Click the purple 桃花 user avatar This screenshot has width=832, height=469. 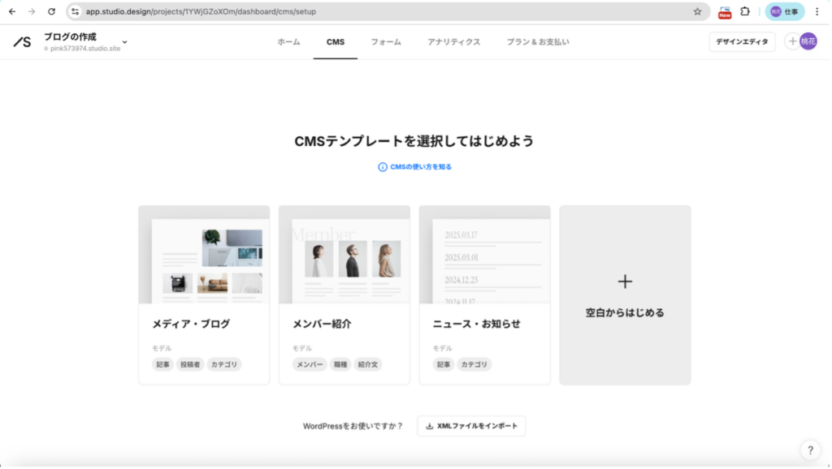click(x=808, y=41)
